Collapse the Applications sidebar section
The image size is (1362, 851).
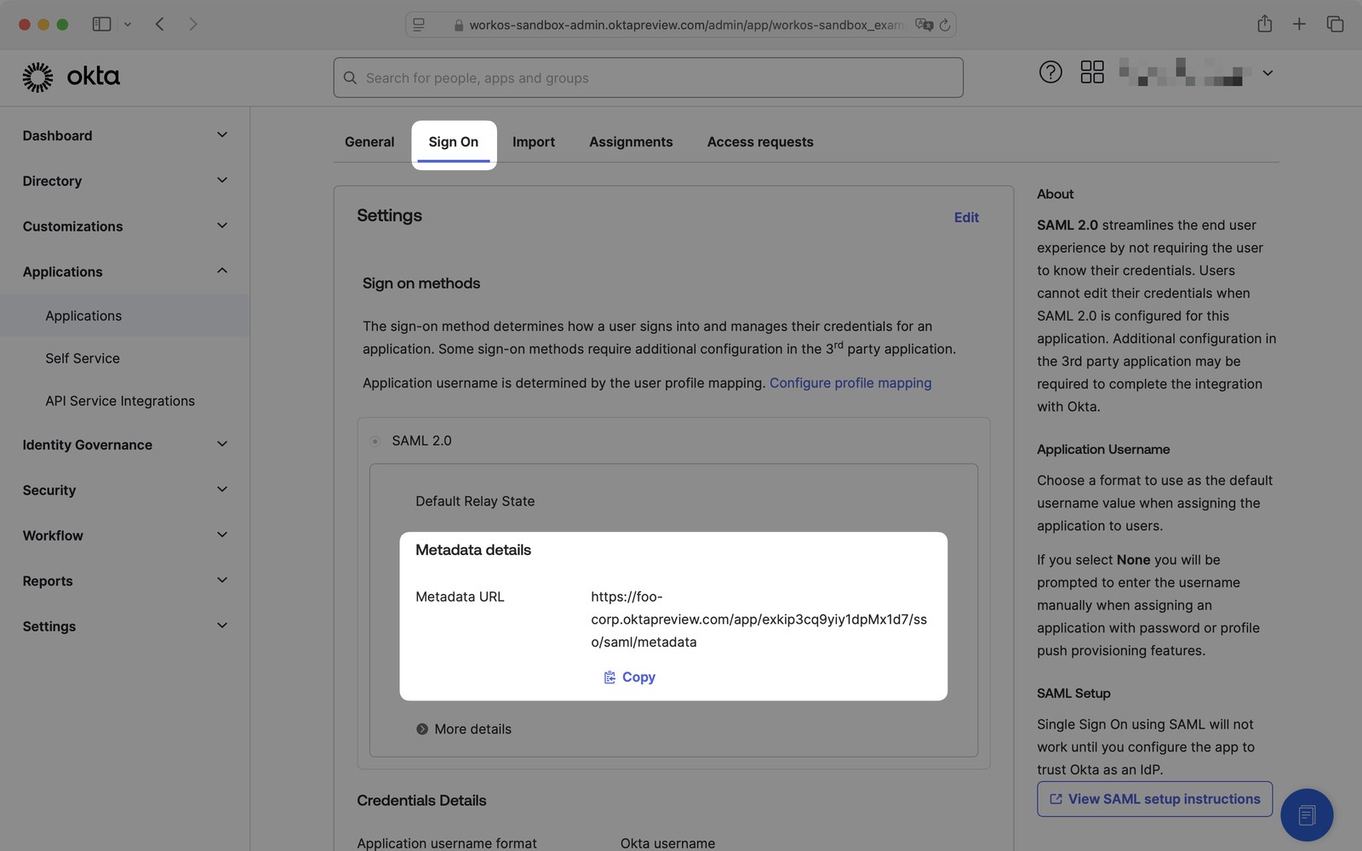(222, 271)
